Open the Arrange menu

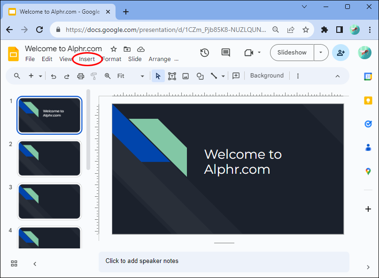(x=160, y=59)
